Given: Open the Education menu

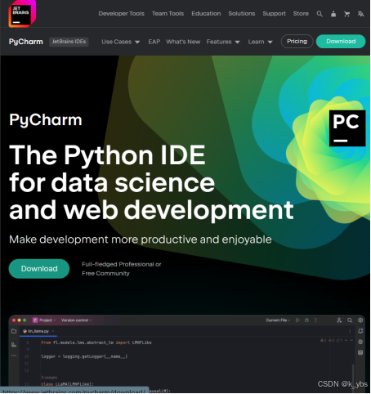Looking at the screenshot, I should [206, 14].
